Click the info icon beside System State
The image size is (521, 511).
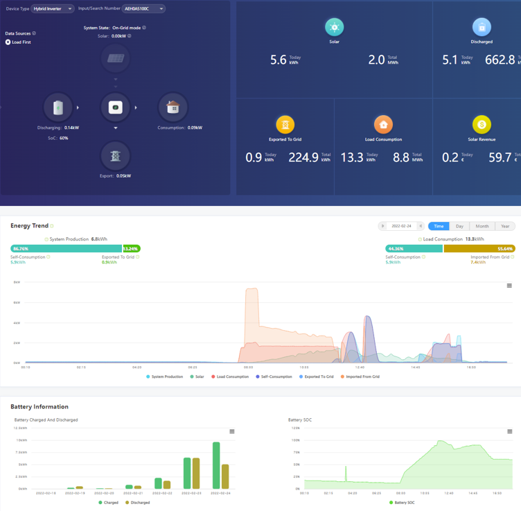(144, 28)
